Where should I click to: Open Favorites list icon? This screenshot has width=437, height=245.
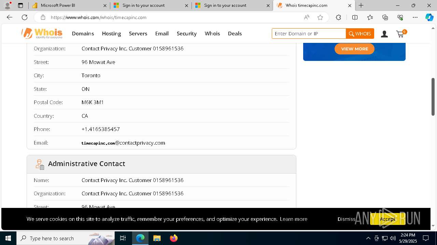click(370, 17)
